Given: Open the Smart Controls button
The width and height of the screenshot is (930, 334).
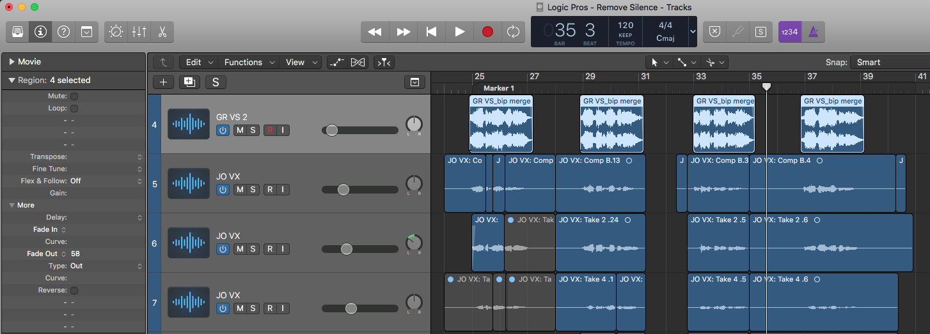Looking at the screenshot, I should (x=116, y=31).
